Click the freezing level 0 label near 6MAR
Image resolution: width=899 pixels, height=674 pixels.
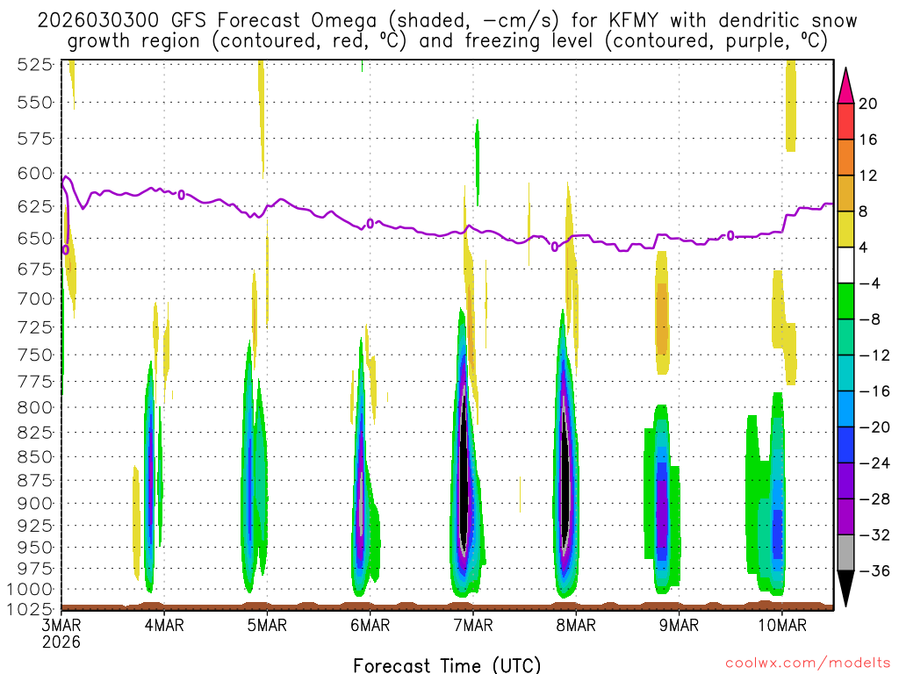point(370,224)
